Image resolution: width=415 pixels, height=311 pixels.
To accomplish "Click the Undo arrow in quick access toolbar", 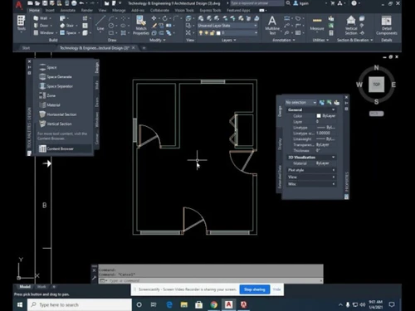I will tap(81, 3).
